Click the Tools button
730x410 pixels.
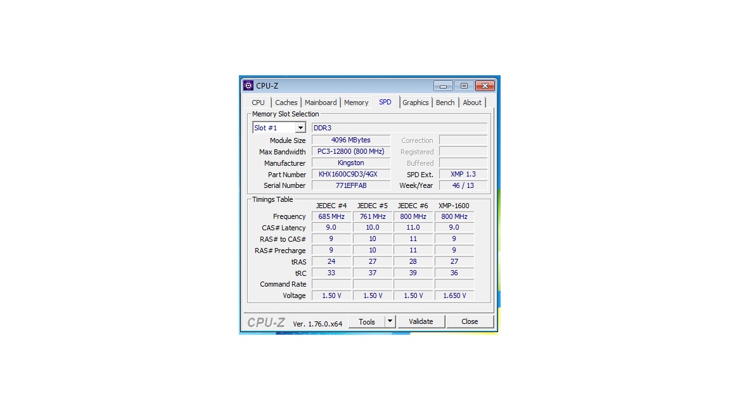tap(367, 321)
